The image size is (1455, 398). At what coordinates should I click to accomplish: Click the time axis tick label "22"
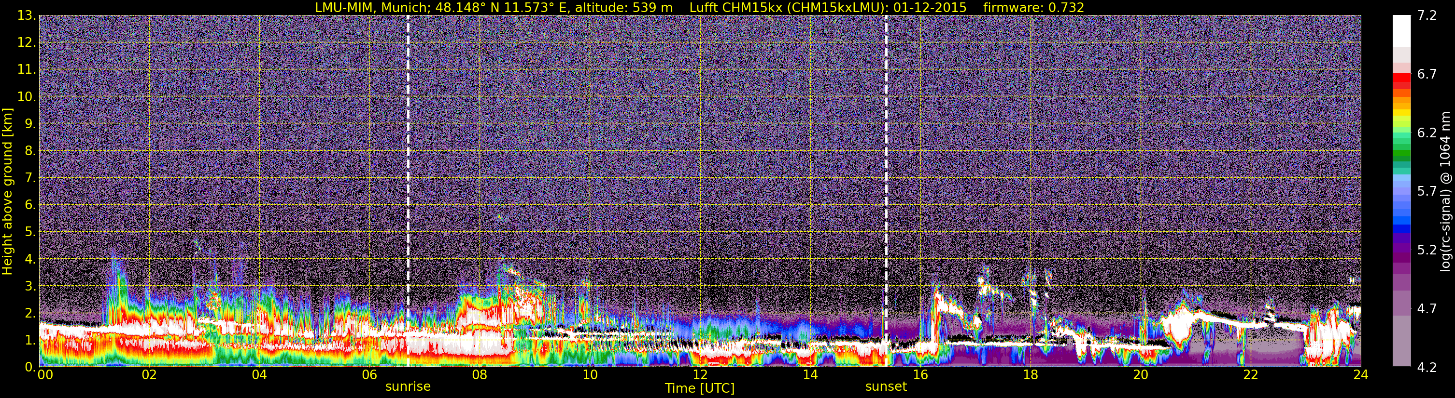click(1251, 375)
